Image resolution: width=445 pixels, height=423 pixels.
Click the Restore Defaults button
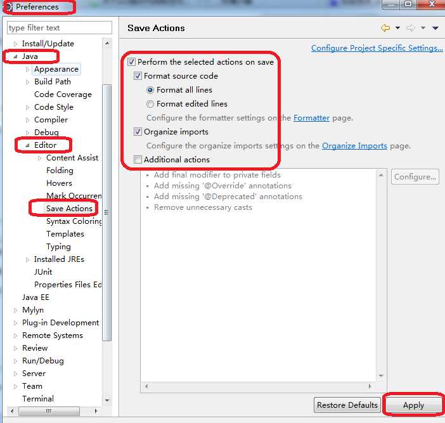click(347, 405)
